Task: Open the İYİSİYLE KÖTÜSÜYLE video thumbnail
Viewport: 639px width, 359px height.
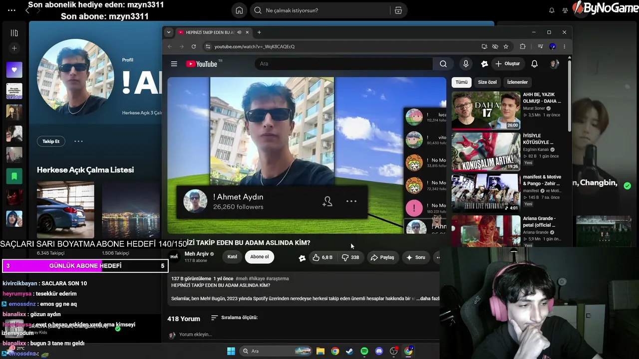Action: coord(486,151)
